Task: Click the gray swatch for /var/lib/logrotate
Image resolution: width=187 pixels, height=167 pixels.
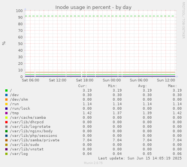Action: pyautogui.click(x=6, y=127)
